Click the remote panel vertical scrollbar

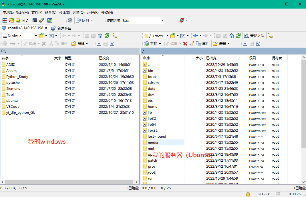pyautogui.click(x=303, y=104)
